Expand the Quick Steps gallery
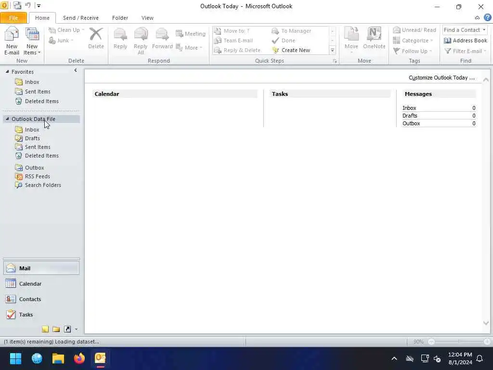The height and width of the screenshot is (370, 493). pyautogui.click(x=332, y=50)
